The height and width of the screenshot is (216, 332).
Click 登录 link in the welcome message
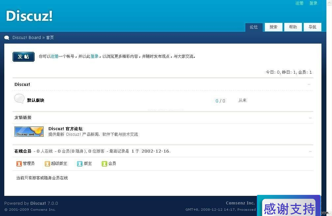94,56
